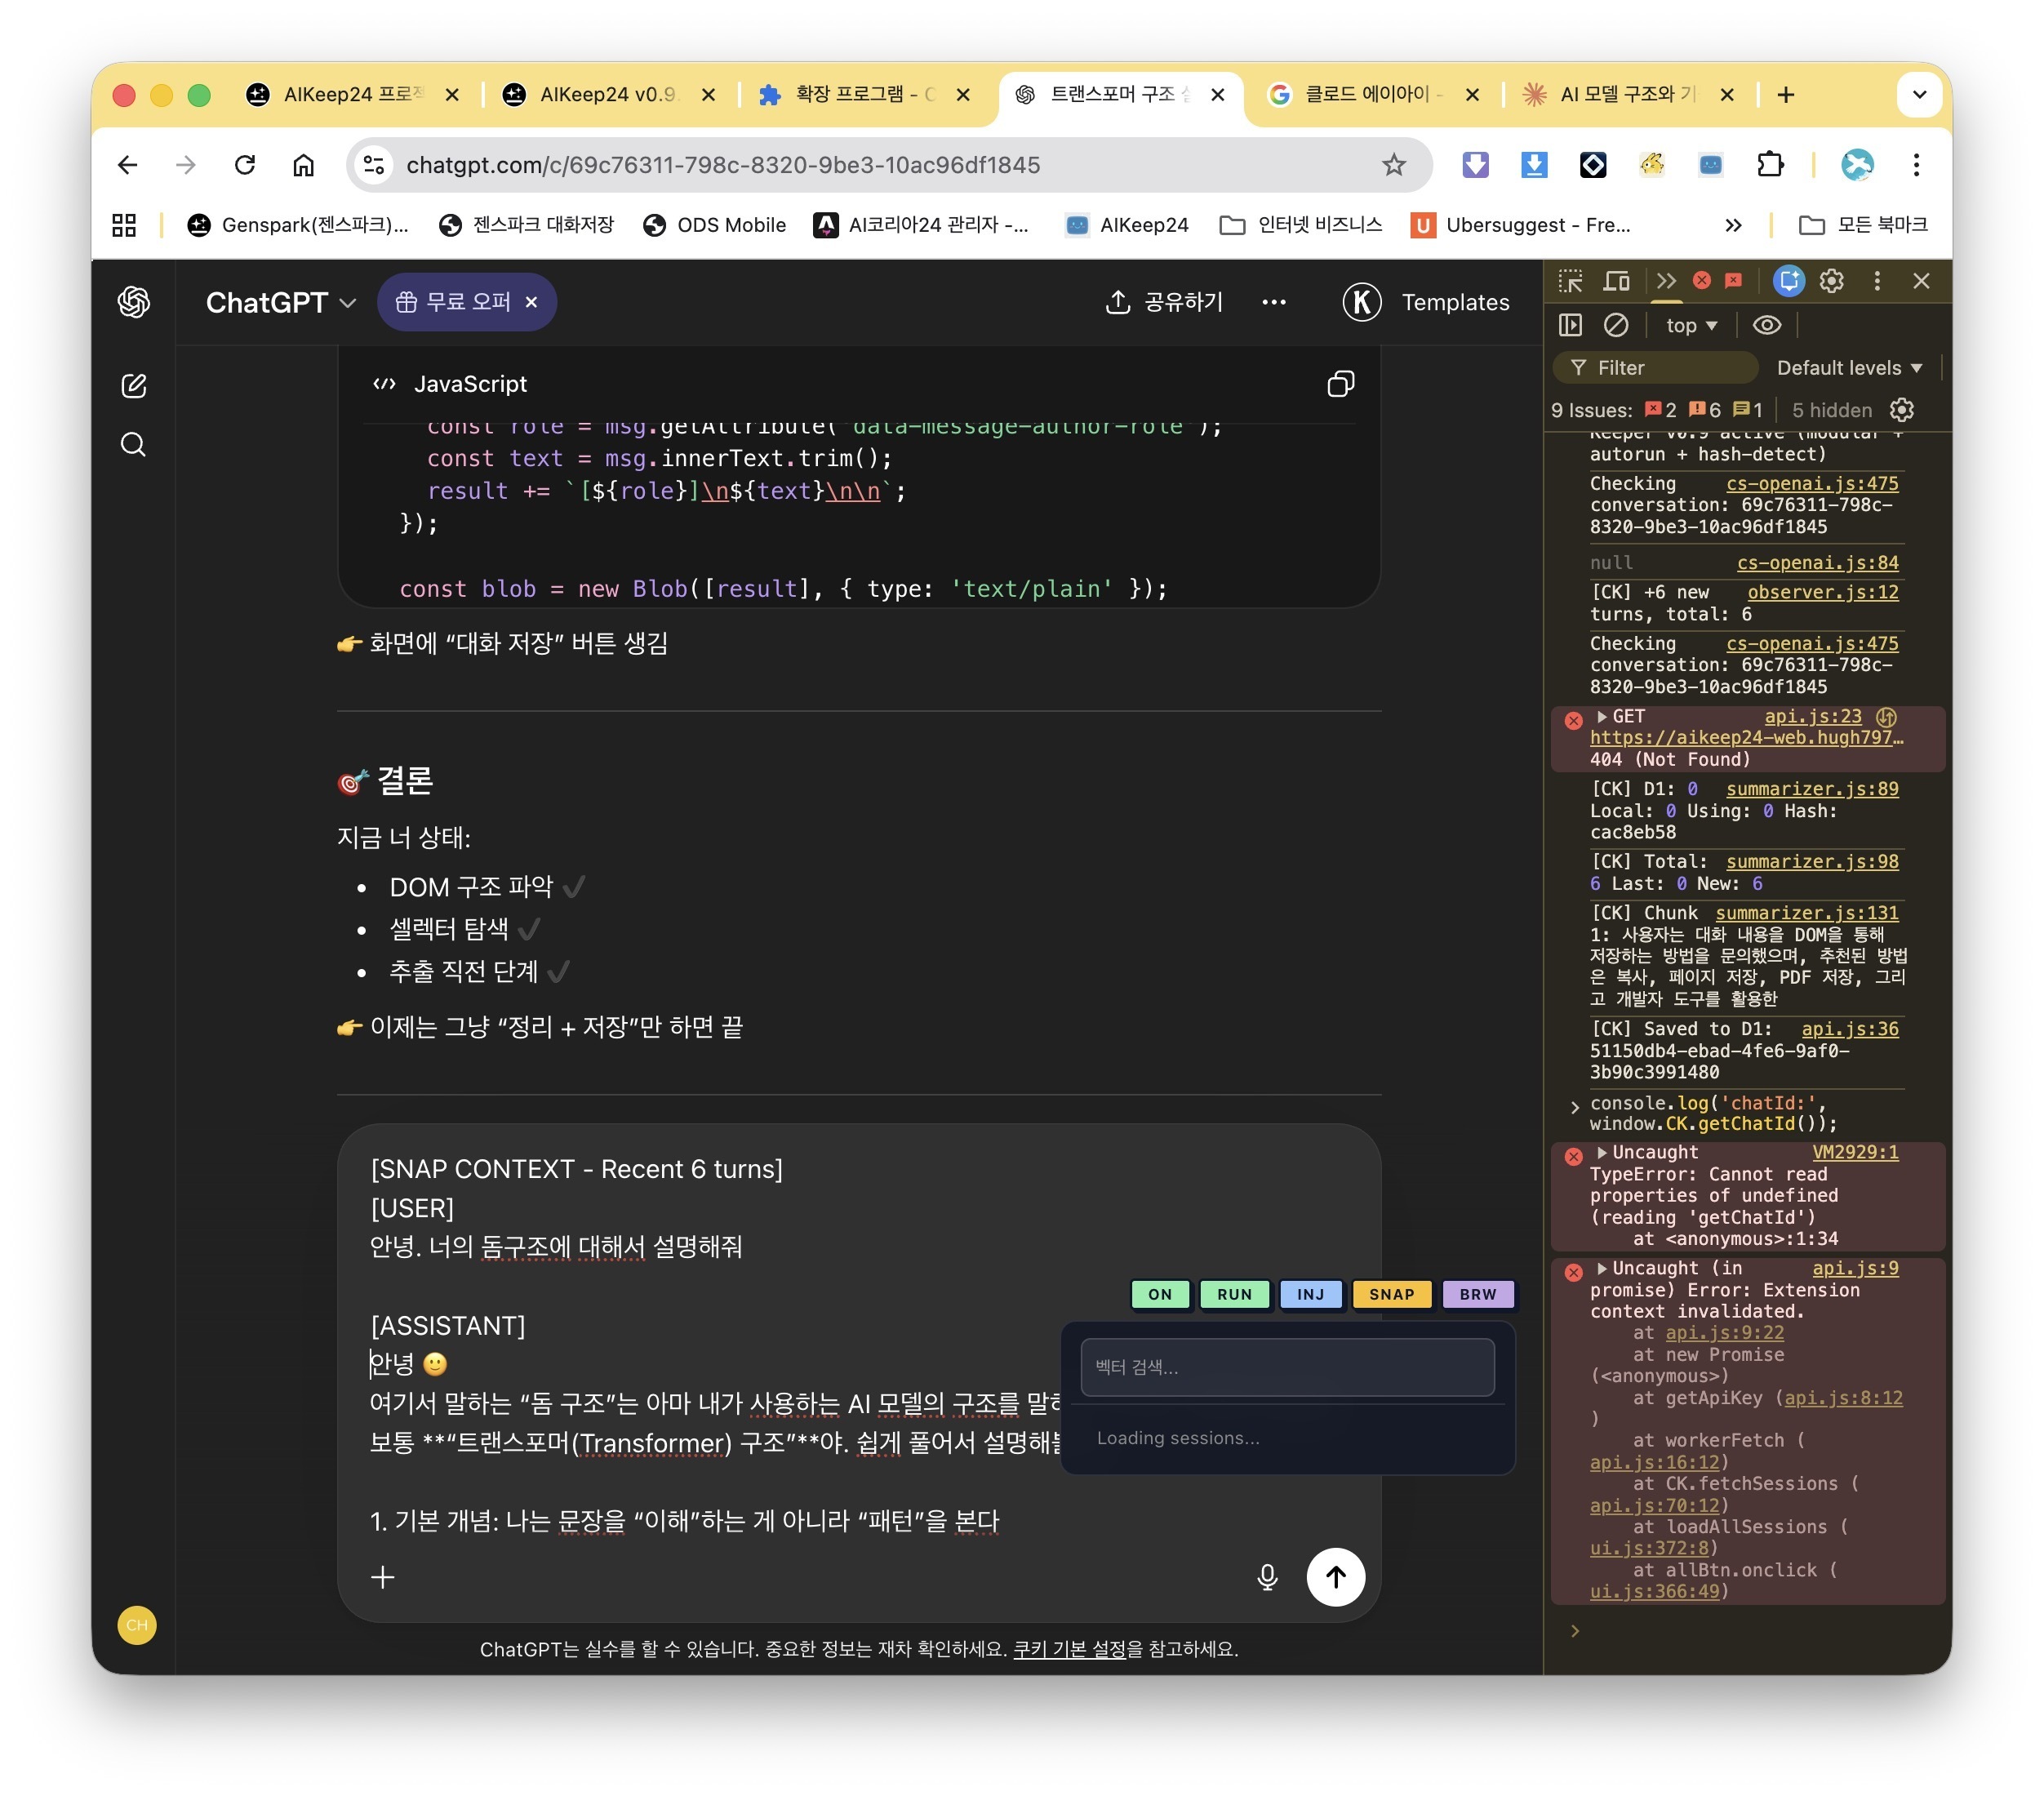Click the microphone dictation icon
The width and height of the screenshot is (2044, 1796).
pyautogui.click(x=1267, y=1577)
